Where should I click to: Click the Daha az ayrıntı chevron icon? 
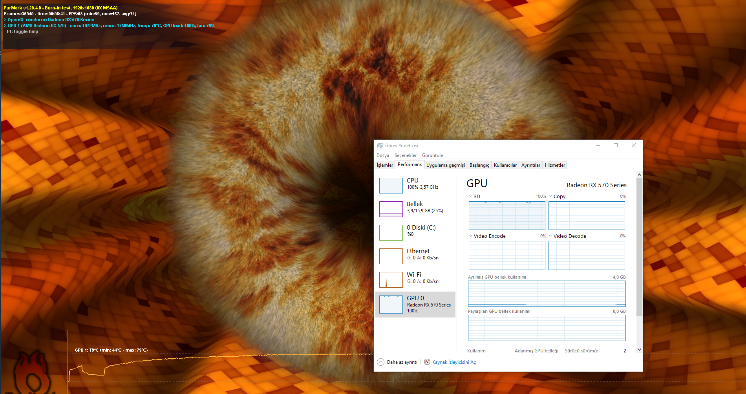[x=380, y=362]
